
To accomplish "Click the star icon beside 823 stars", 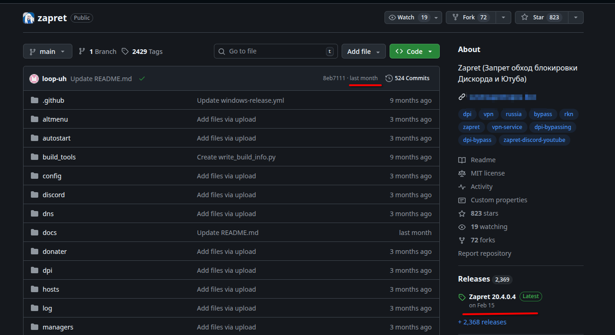I will tap(462, 213).
